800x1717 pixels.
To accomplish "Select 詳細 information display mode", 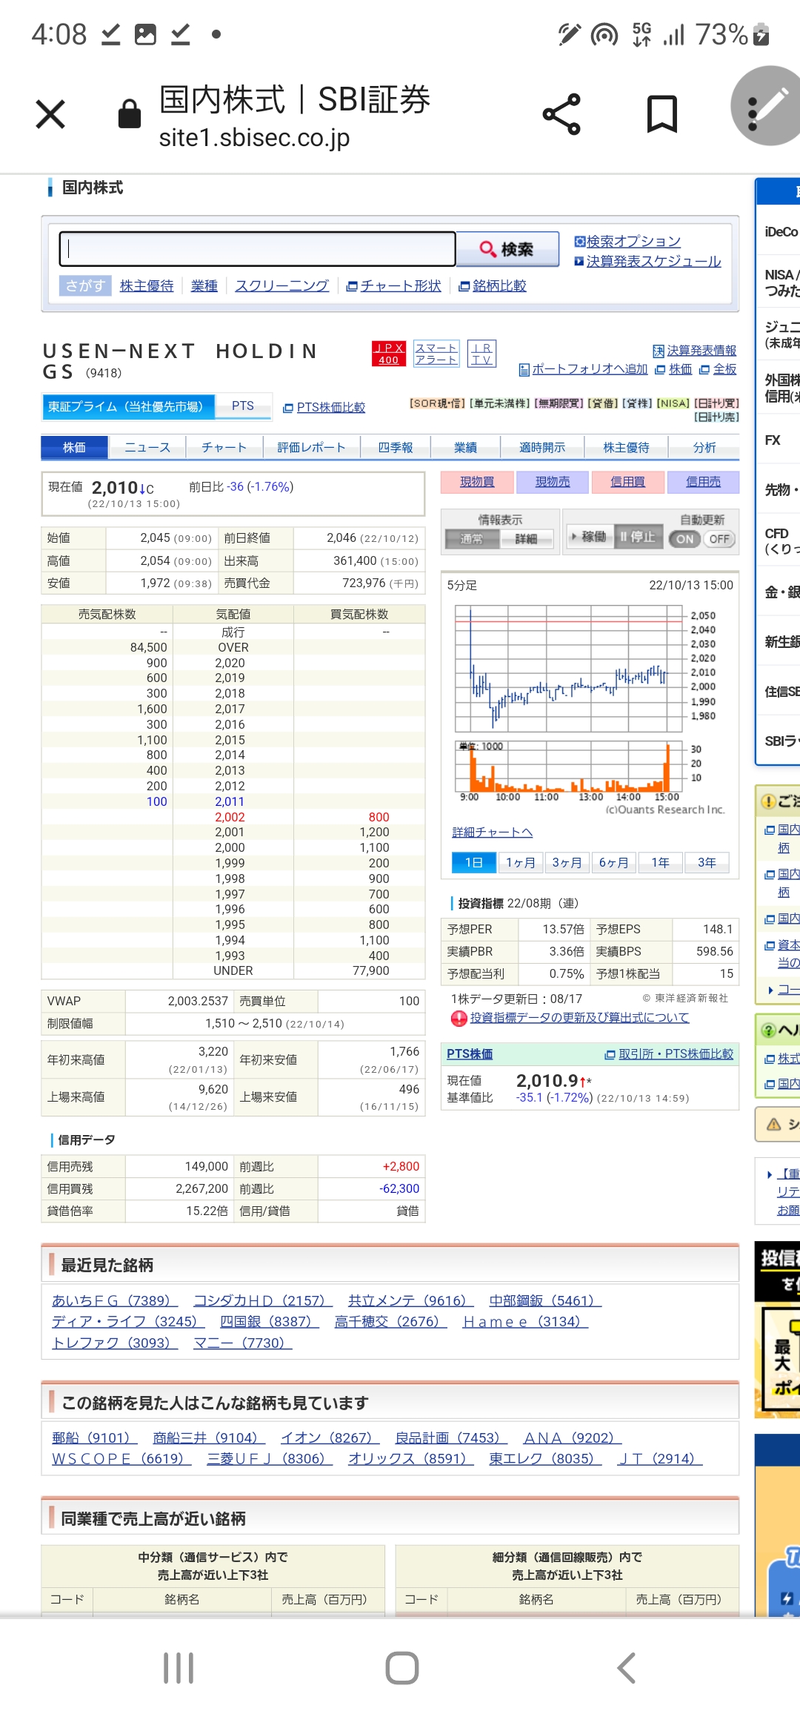I will pos(526,539).
